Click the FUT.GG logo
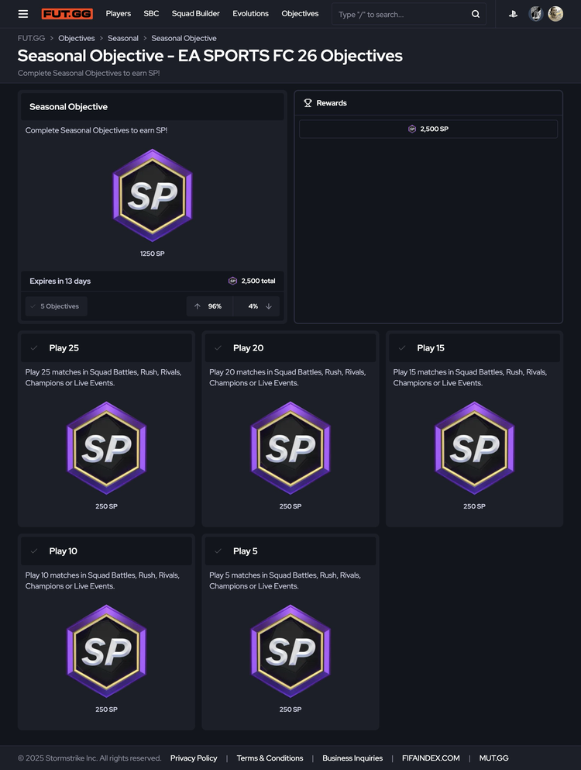The image size is (581, 770). pos(67,14)
